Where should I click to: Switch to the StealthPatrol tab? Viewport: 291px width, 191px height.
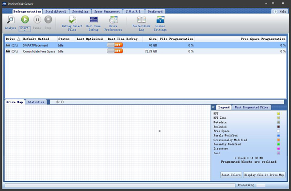tap(55, 11)
